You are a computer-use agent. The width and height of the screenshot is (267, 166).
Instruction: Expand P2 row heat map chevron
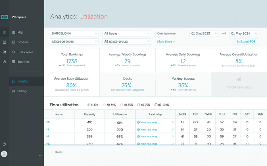pyautogui.click(x=173, y=137)
